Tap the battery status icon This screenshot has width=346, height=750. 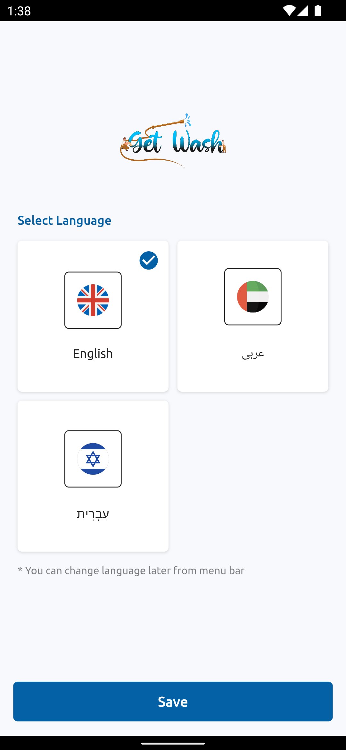pyautogui.click(x=318, y=11)
